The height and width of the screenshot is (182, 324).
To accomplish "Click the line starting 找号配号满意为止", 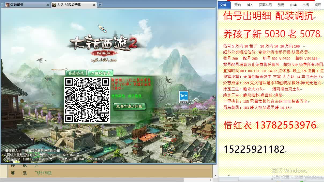I will click(x=273, y=65).
